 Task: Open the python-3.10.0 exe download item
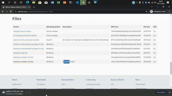tap(13, 93)
